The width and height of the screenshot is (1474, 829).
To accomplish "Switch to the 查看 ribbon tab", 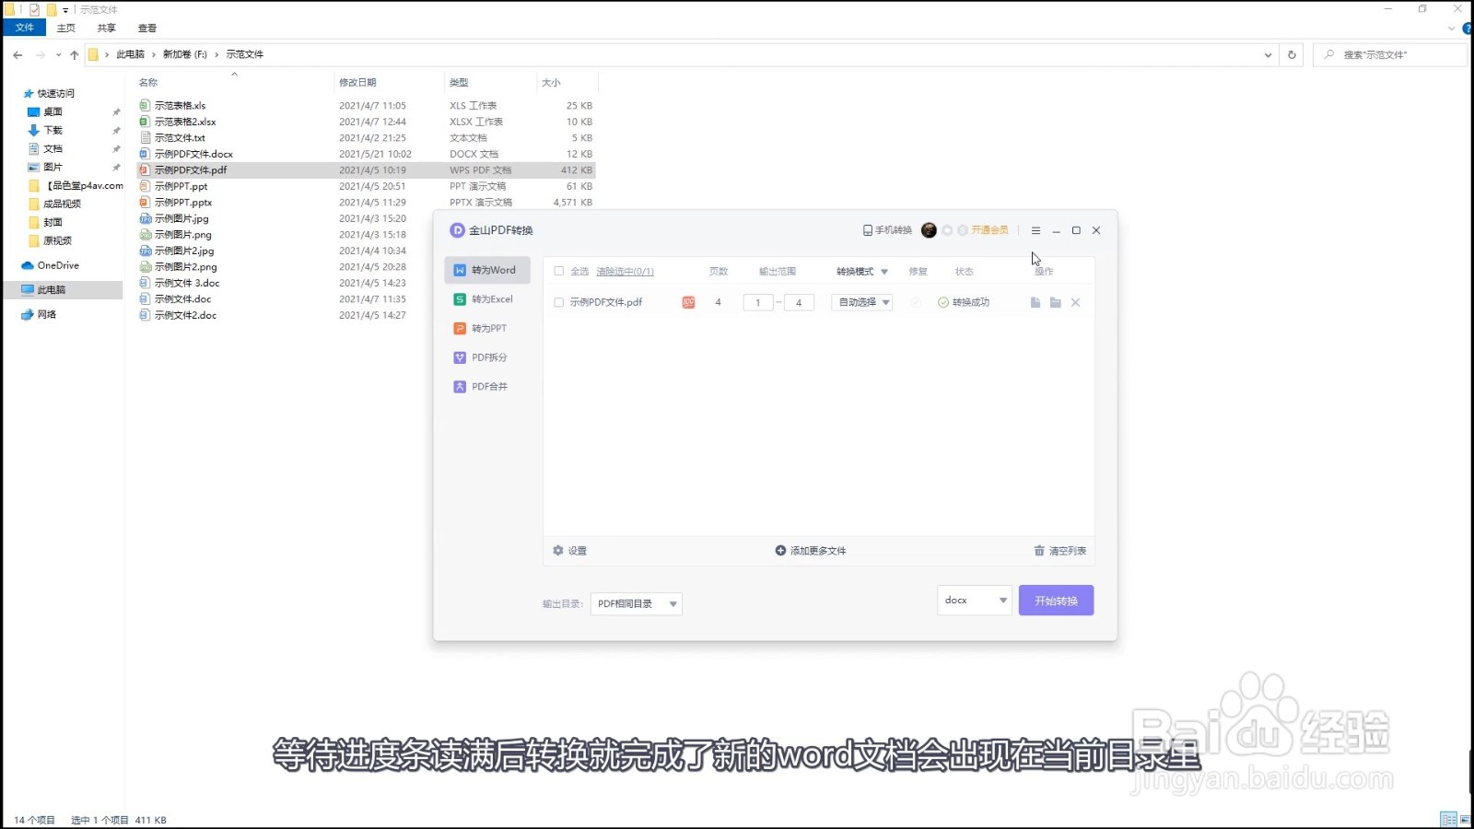I will coord(146,28).
